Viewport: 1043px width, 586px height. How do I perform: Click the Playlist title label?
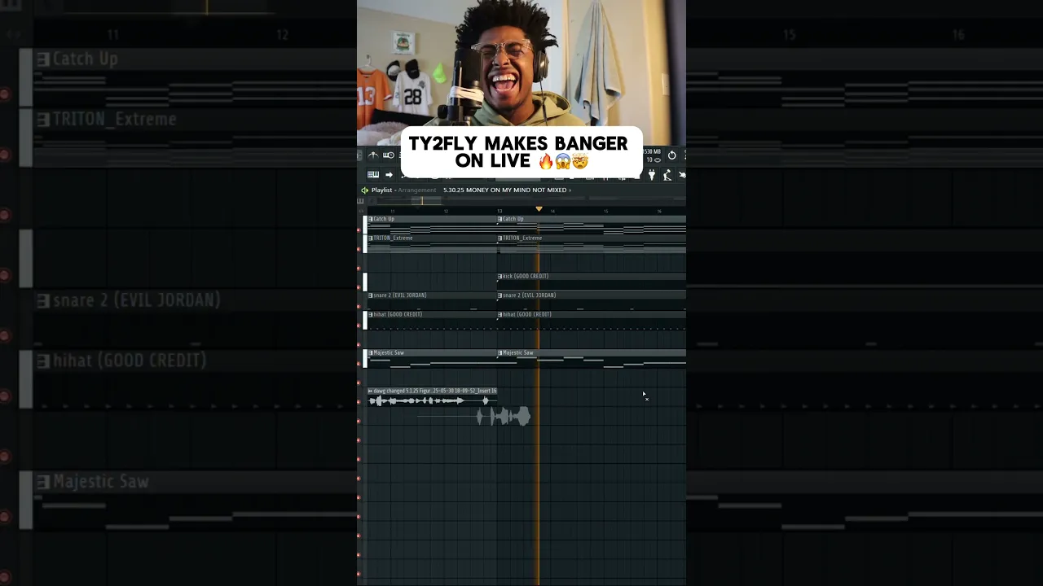[381, 190]
